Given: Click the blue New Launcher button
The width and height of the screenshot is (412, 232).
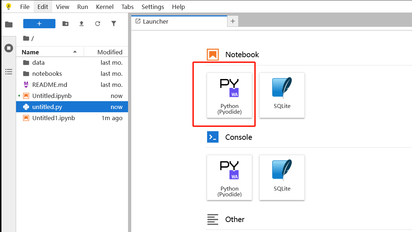Looking at the screenshot, I should click(x=39, y=24).
